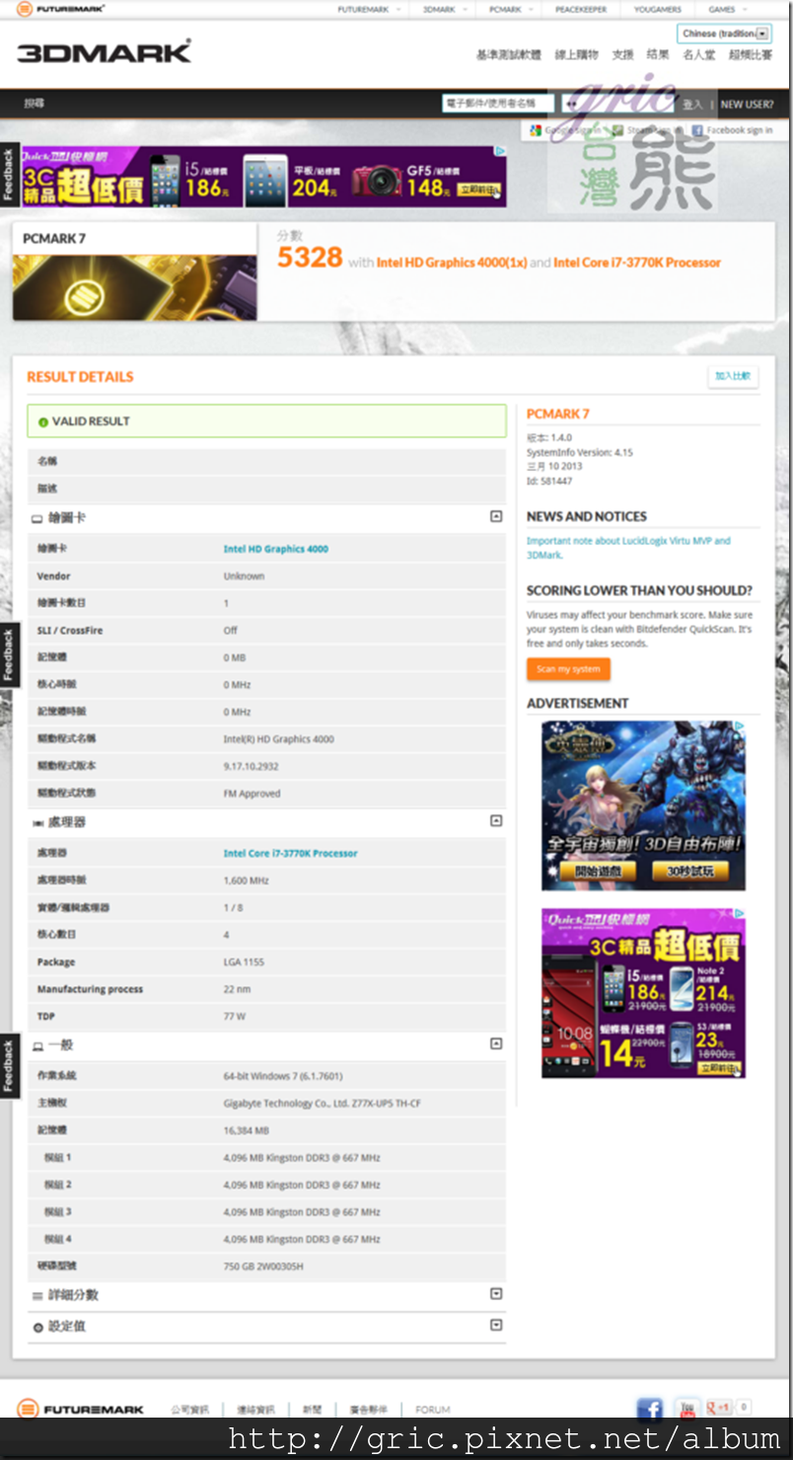The image size is (793, 1460).
Task: Click 搜尋 in the dark bar
Action: (35, 104)
